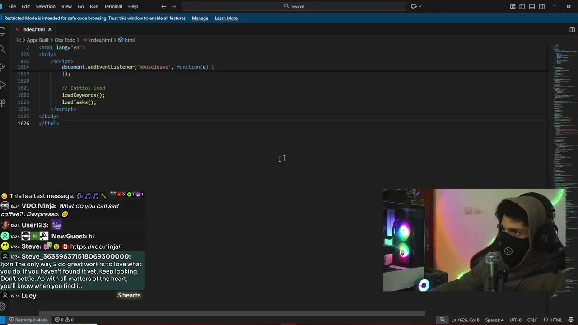Split the editor to the right

point(572,29)
